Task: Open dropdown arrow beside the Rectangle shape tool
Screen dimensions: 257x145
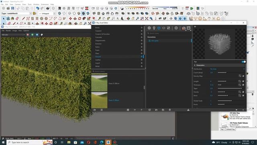Action: [x=33, y=23]
